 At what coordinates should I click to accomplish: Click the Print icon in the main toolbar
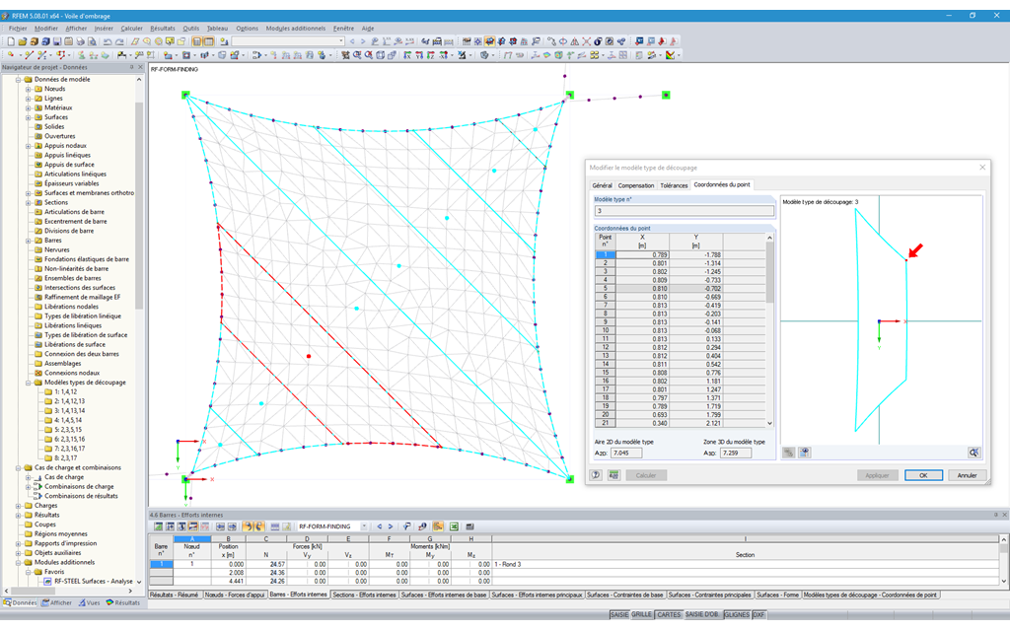pos(79,41)
